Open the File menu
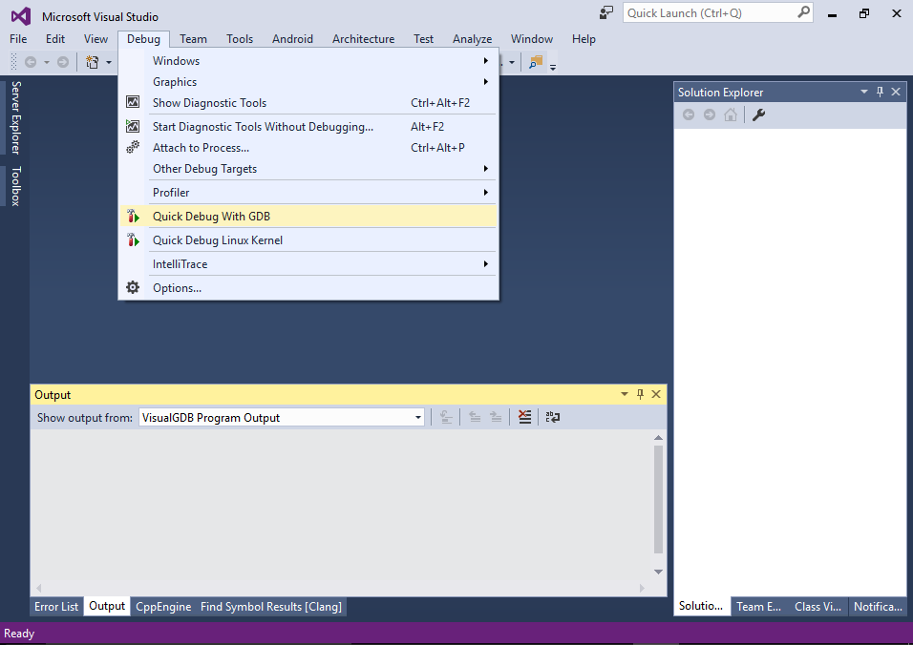Image resolution: width=913 pixels, height=645 pixels. pos(18,39)
